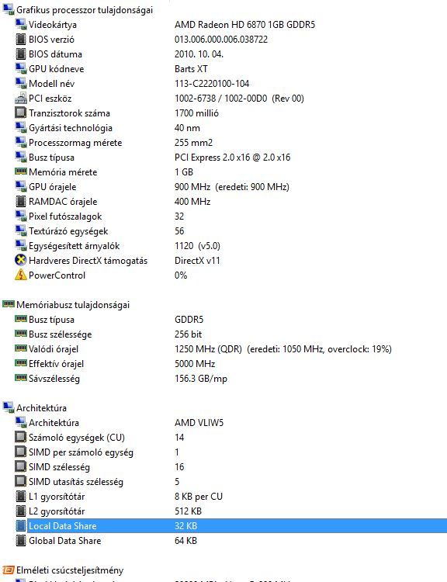Click the icon beside Gyártási technológia
This screenshot has height=582, width=447.
coord(21,127)
